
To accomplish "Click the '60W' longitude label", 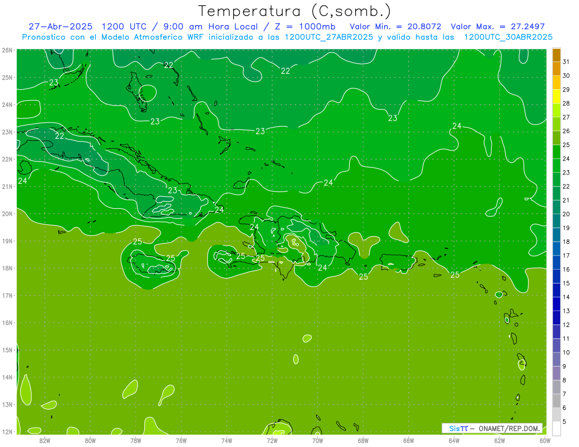I will [x=545, y=440].
